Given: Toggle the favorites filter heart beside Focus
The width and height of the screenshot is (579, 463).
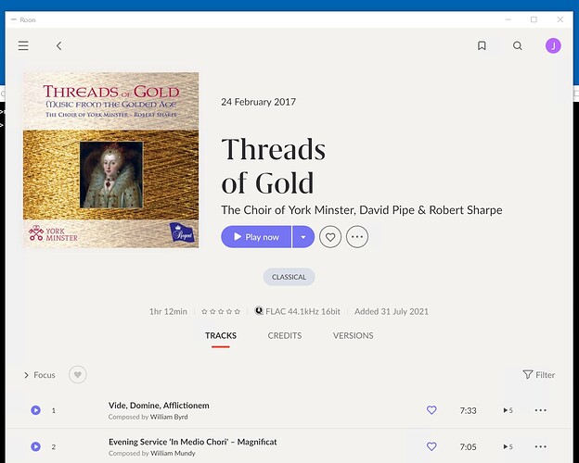Looking at the screenshot, I should pos(78,375).
